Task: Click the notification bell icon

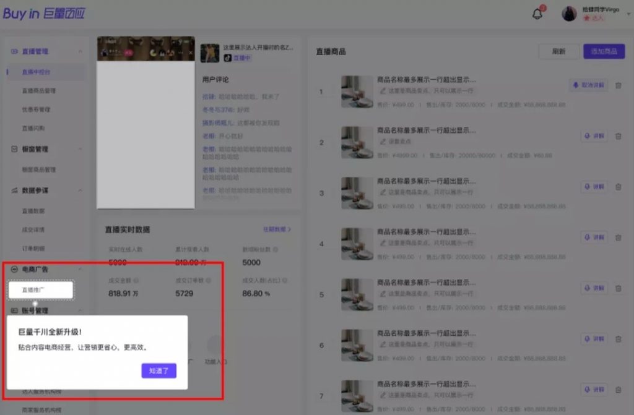Action: 537,14
